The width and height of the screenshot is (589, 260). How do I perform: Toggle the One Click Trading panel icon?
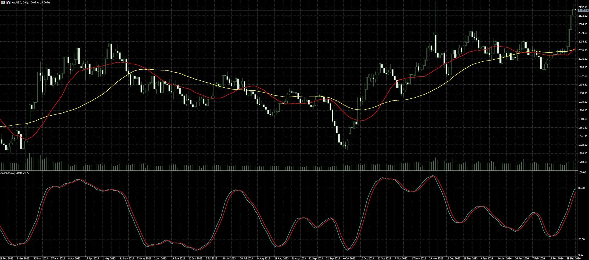(8, 2)
